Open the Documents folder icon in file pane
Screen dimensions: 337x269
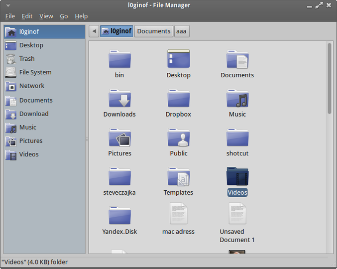[237, 59]
